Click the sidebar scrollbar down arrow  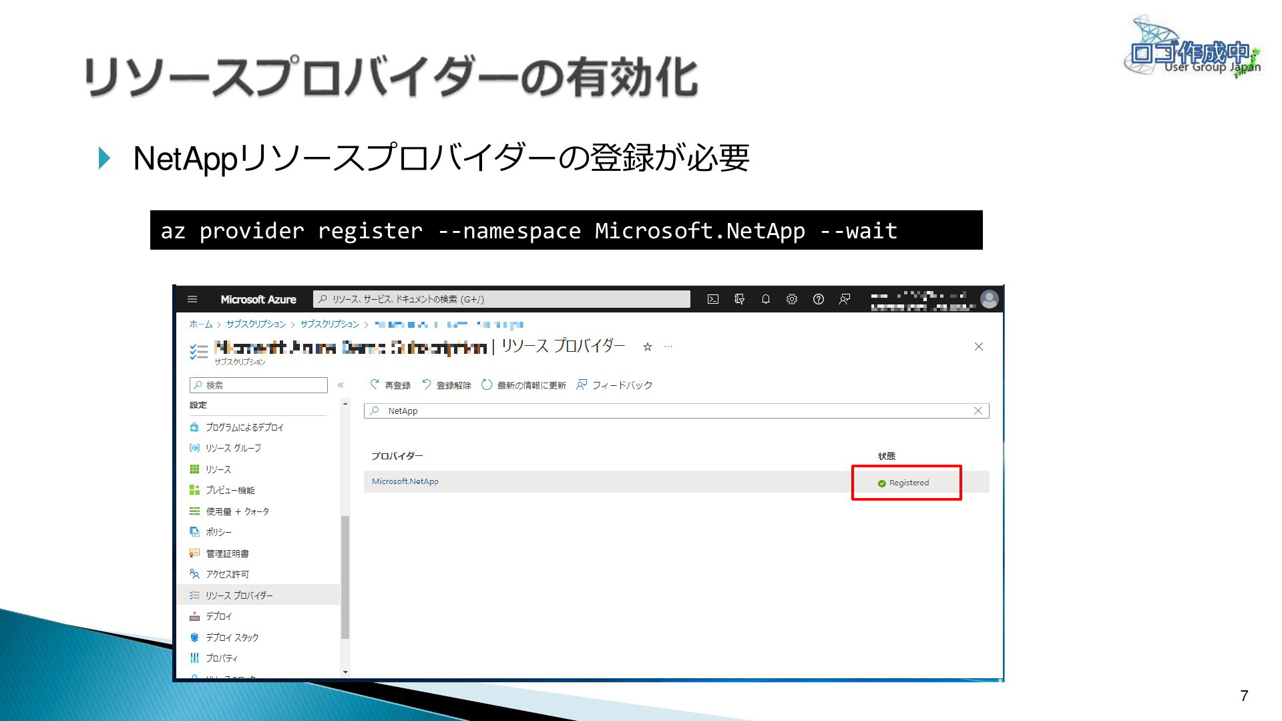[345, 672]
